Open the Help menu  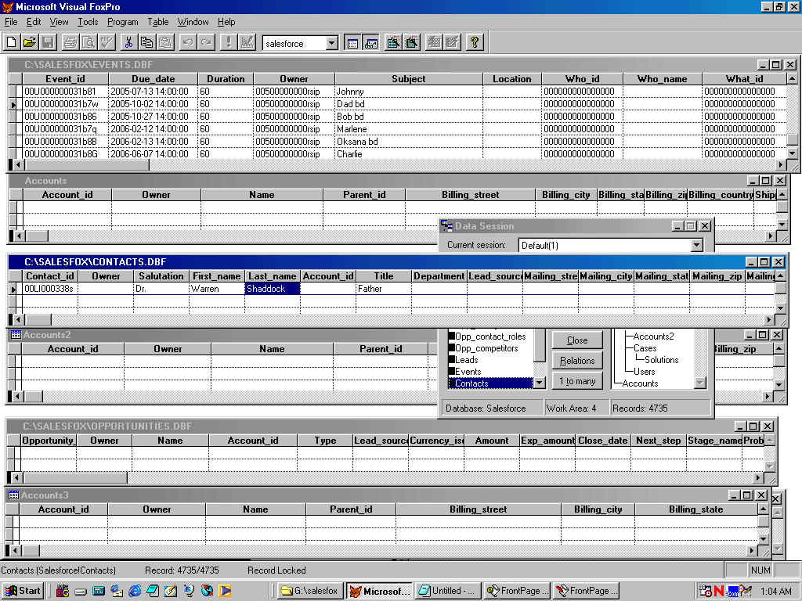pos(226,22)
